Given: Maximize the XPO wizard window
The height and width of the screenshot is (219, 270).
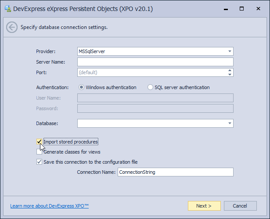Looking at the screenshot, I should [x=241, y=9].
